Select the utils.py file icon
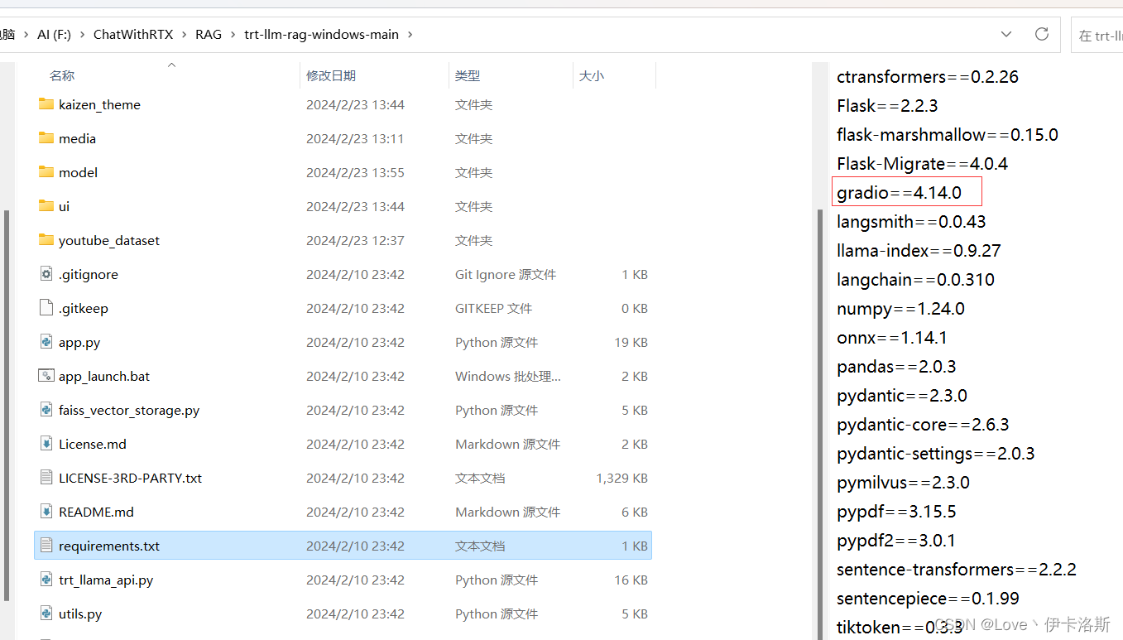Image resolution: width=1123 pixels, height=640 pixels. coord(46,614)
